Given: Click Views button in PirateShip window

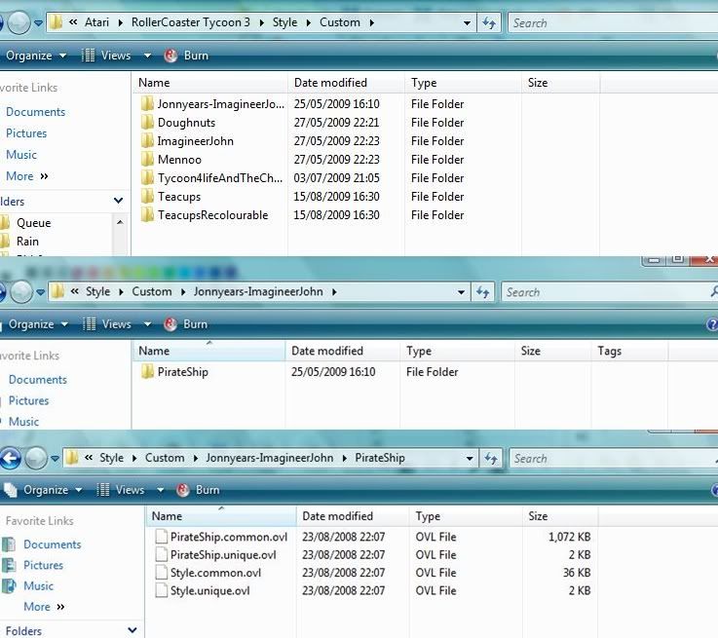Looking at the screenshot, I should point(122,490).
